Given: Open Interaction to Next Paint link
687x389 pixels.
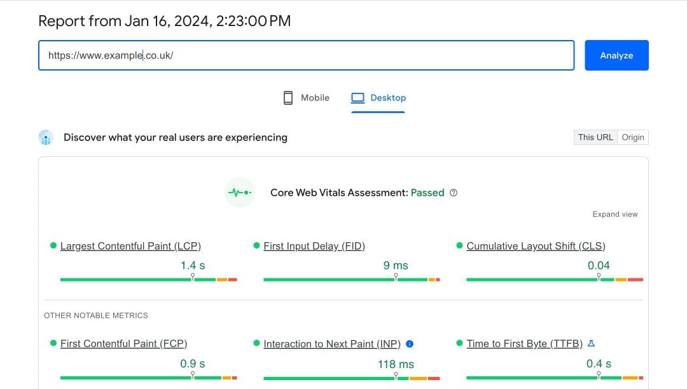Looking at the screenshot, I should coord(331,344).
